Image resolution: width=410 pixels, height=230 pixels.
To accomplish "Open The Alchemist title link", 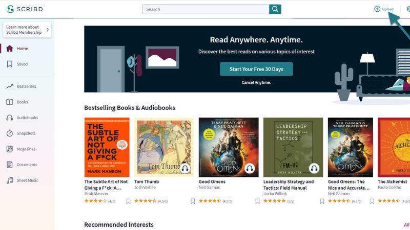I will tap(392, 181).
